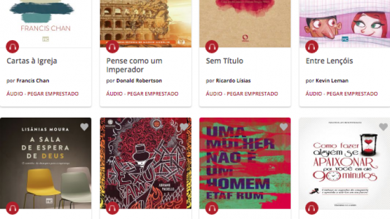
Task: Click headphone icon on Cartas à Igreja cover
Action: 12,47
